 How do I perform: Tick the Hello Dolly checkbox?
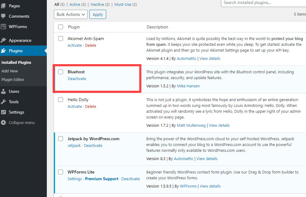pyautogui.click(x=61, y=100)
